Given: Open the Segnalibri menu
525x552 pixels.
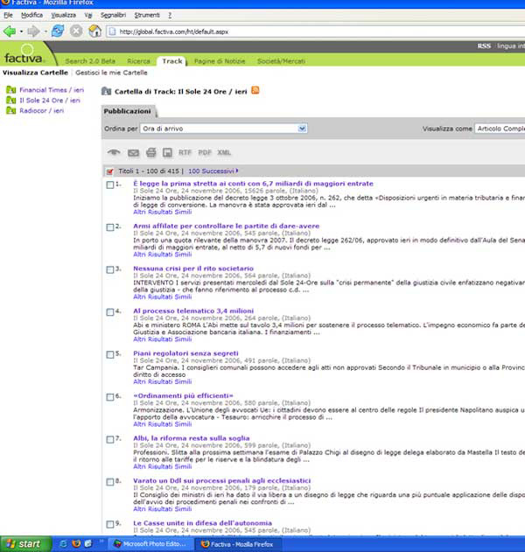Looking at the screenshot, I should click(112, 16).
